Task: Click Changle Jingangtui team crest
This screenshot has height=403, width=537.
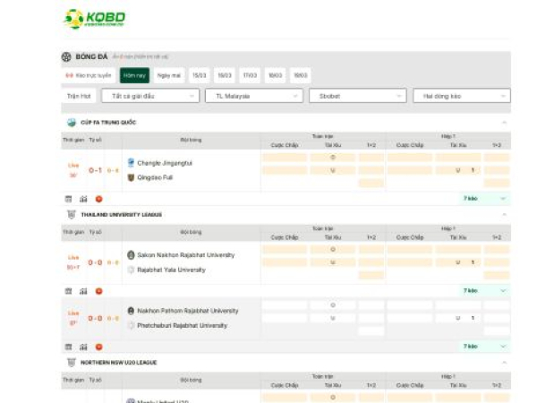Action: point(131,163)
